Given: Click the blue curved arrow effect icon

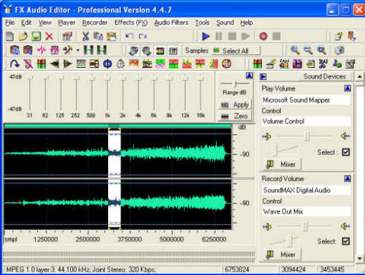Looking at the screenshot, I should click(14, 64).
